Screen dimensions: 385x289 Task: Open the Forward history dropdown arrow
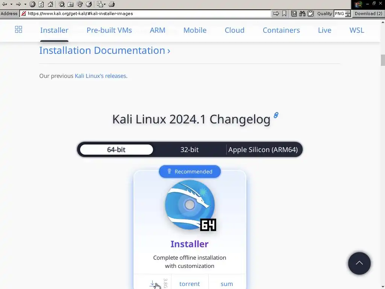point(25,4)
